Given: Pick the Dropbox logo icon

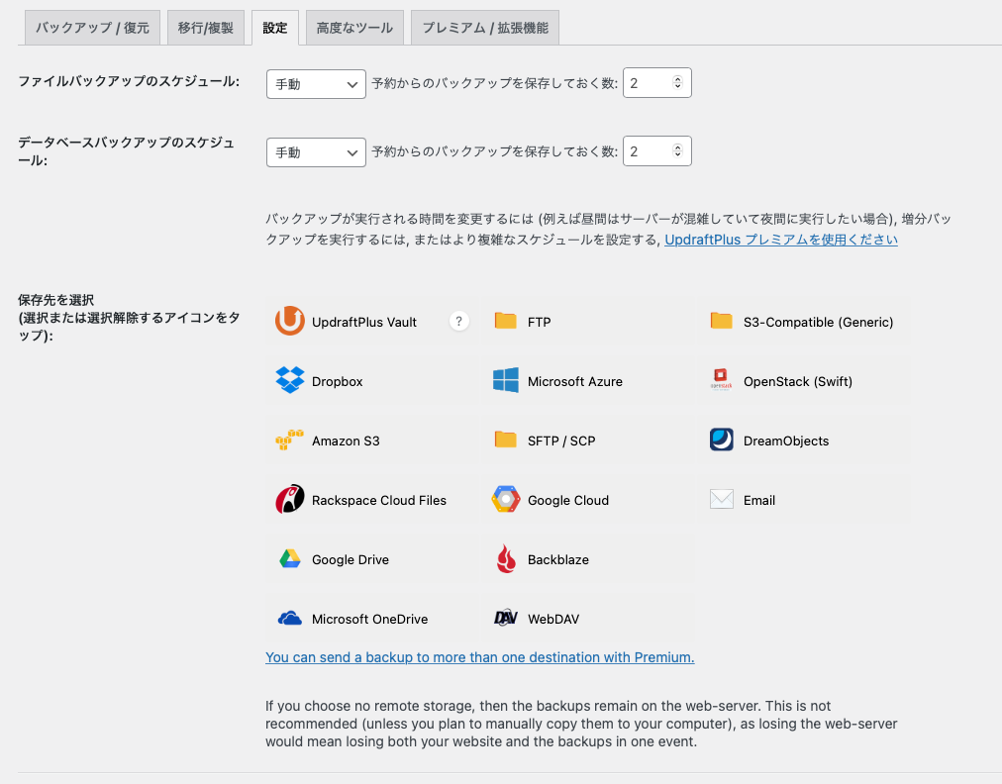Looking at the screenshot, I should point(289,380).
